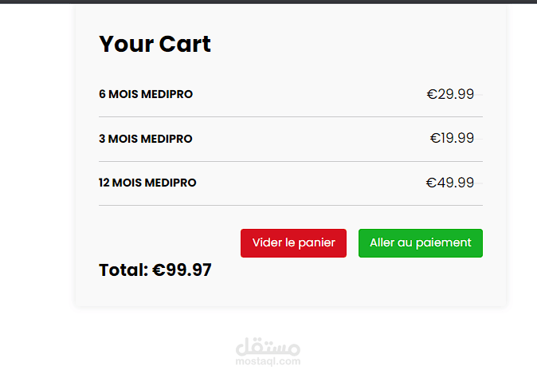Screen dimensions: 537x374
Task: Select the 6 MOIS MEDIPRO cart item
Action: pyautogui.click(x=146, y=94)
